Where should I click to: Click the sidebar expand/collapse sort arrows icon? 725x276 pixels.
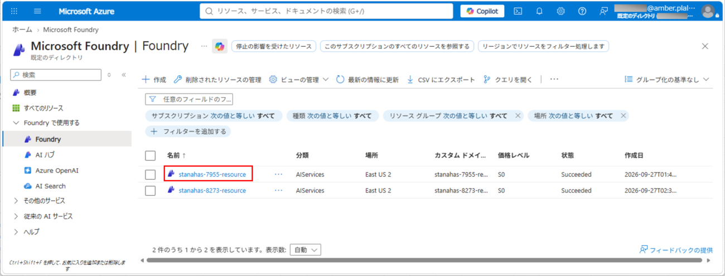coord(109,75)
